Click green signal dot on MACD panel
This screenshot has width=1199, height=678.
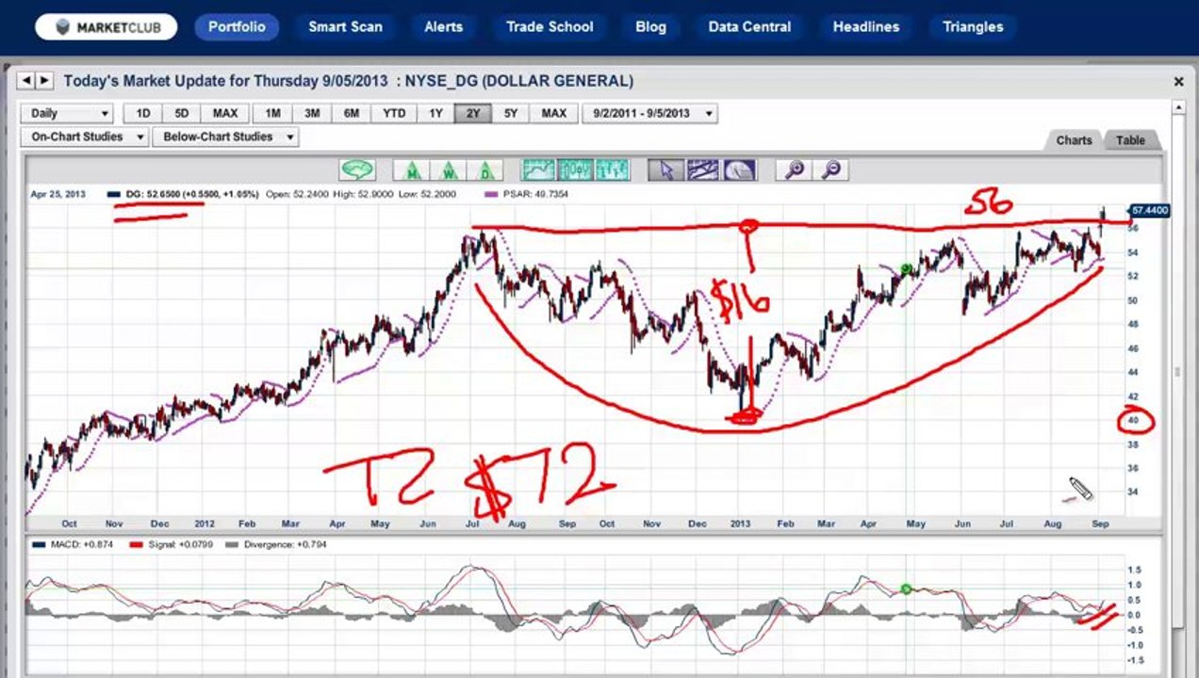[906, 589]
